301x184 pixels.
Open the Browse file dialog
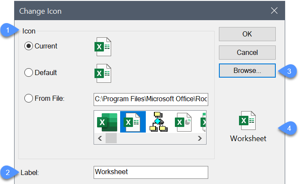[x=247, y=71]
